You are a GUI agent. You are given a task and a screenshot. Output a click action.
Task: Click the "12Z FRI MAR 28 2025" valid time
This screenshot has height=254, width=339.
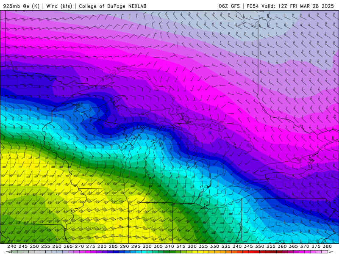tap(306, 6)
